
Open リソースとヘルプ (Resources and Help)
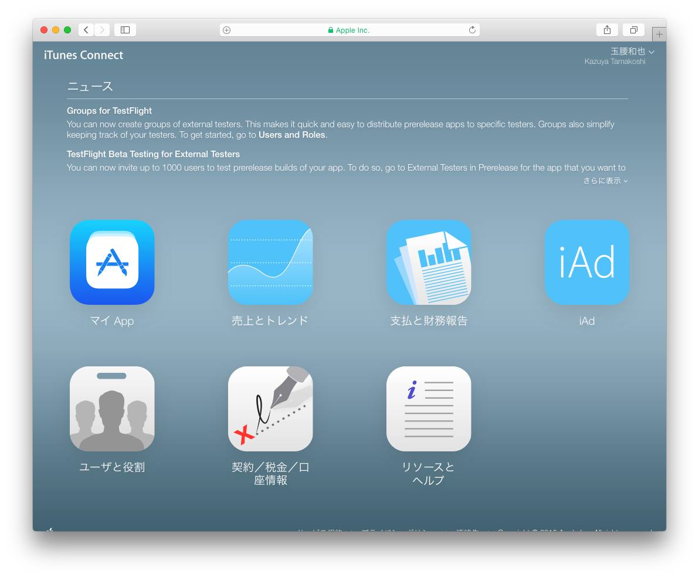click(x=429, y=409)
